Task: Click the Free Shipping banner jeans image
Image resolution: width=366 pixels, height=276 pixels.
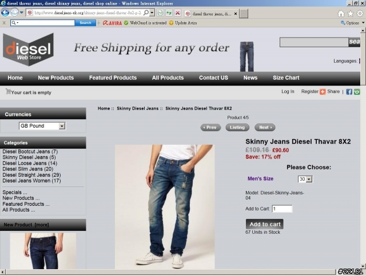Action: tap(246, 56)
